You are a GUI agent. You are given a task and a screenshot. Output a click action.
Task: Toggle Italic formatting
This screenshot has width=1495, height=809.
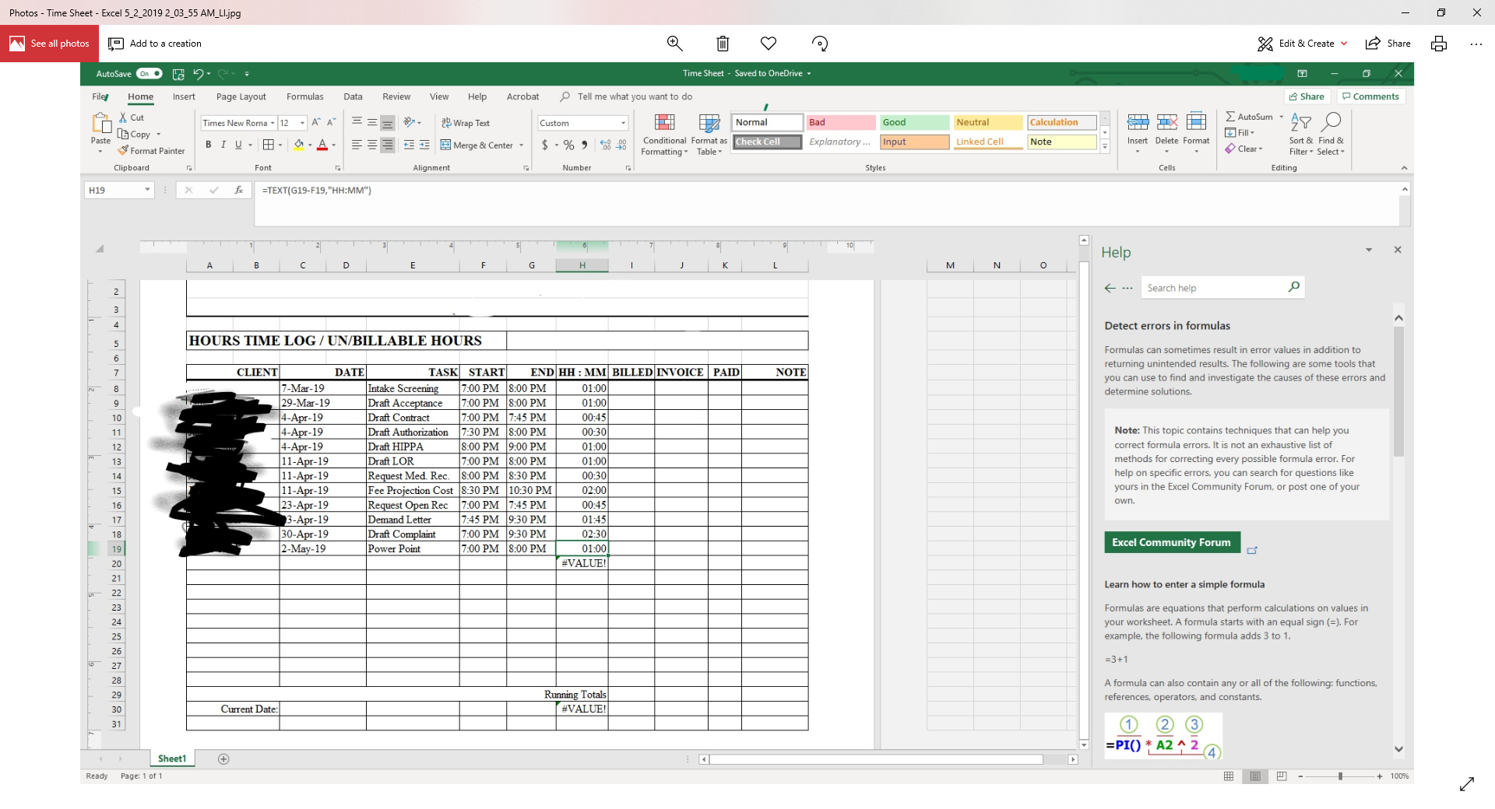click(x=223, y=145)
